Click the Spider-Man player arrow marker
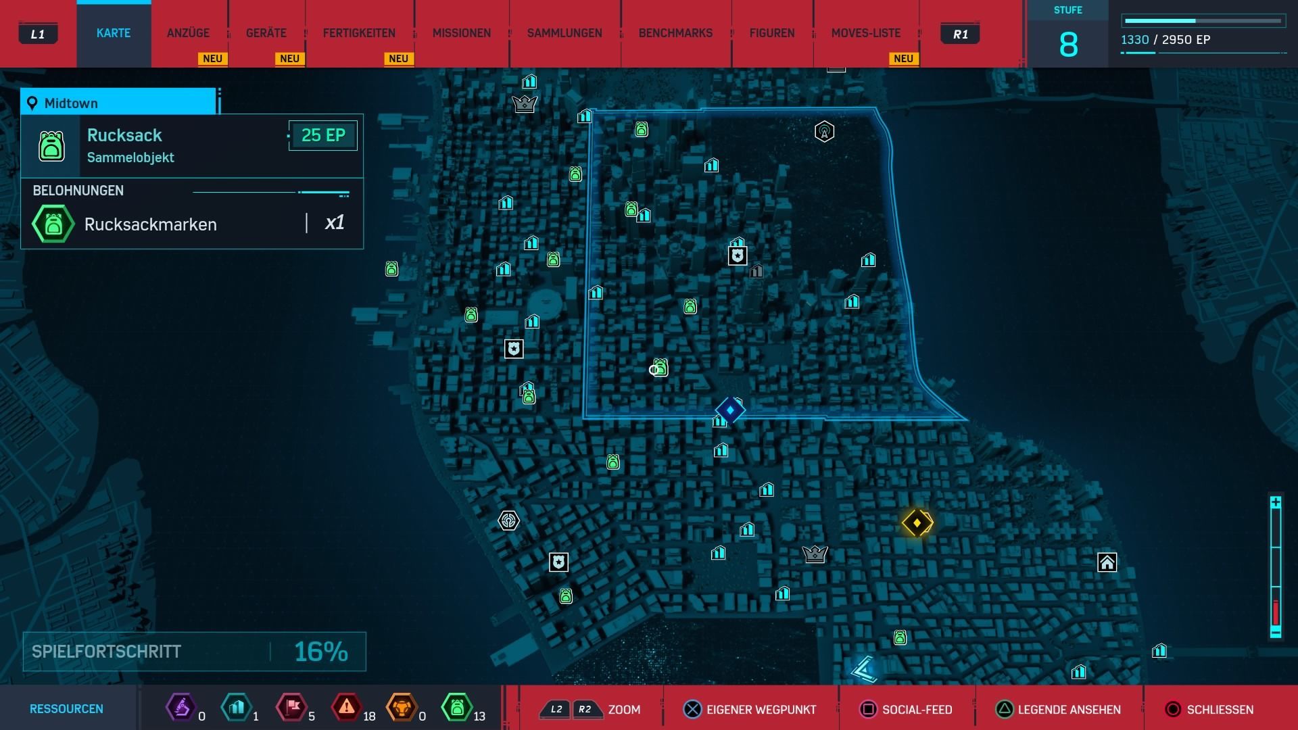Viewport: 1298px width, 730px height. coord(865,669)
